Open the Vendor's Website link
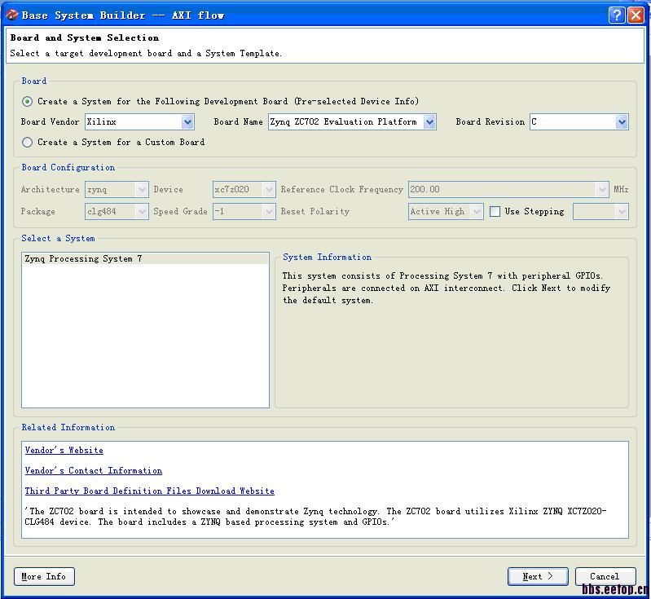The width and height of the screenshot is (651, 599). click(x=64, y=451)
